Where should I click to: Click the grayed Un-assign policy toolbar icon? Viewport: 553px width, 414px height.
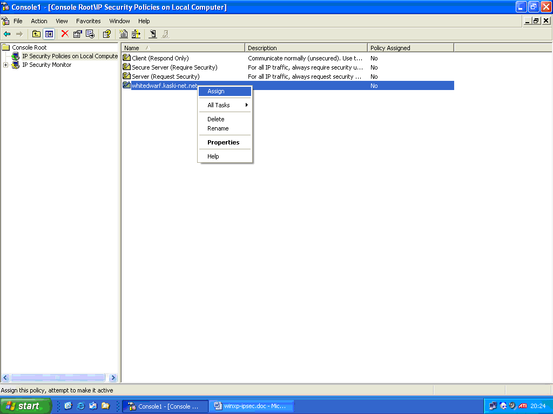(165, 34)
